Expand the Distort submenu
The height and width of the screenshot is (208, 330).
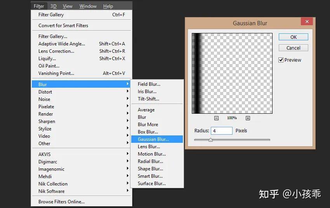82,92
